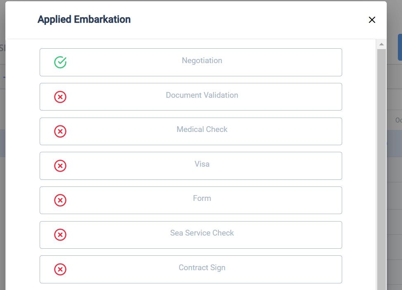Click the red X icon beside Form
The height and width of the screenshot is (290, 402).
coord(60,200)
